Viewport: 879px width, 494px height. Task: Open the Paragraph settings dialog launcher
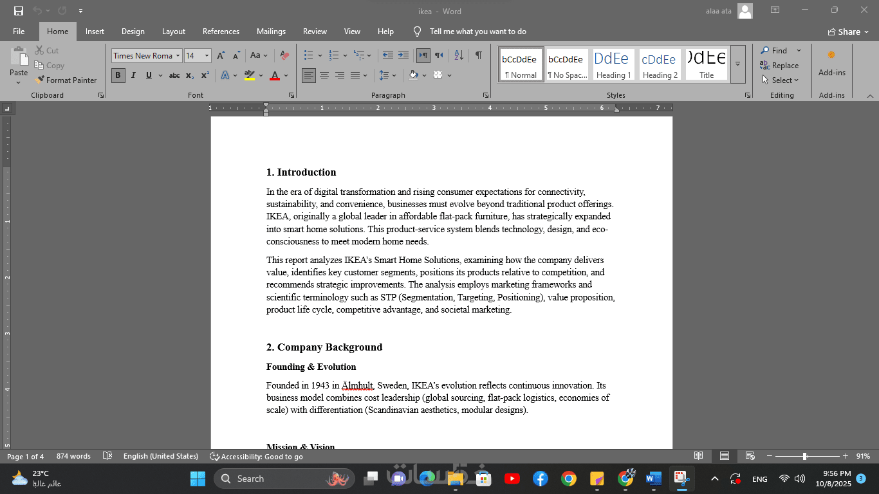click(486, 95)
